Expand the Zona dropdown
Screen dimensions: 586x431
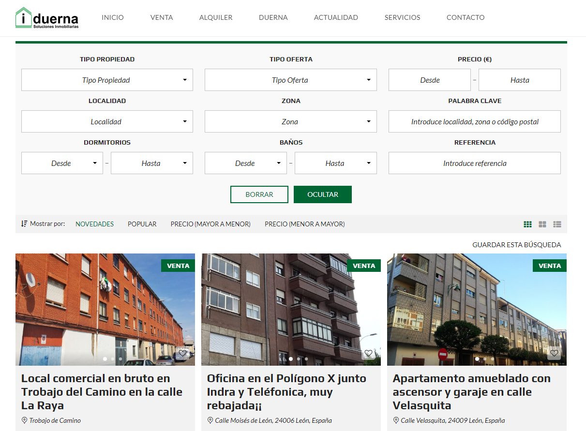click(290, 122)
